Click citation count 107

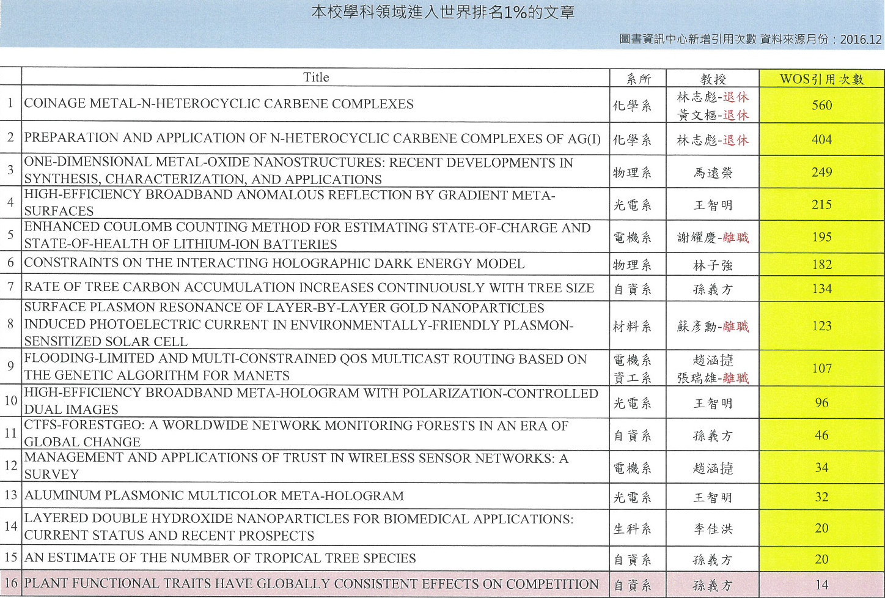coord(821,369)
